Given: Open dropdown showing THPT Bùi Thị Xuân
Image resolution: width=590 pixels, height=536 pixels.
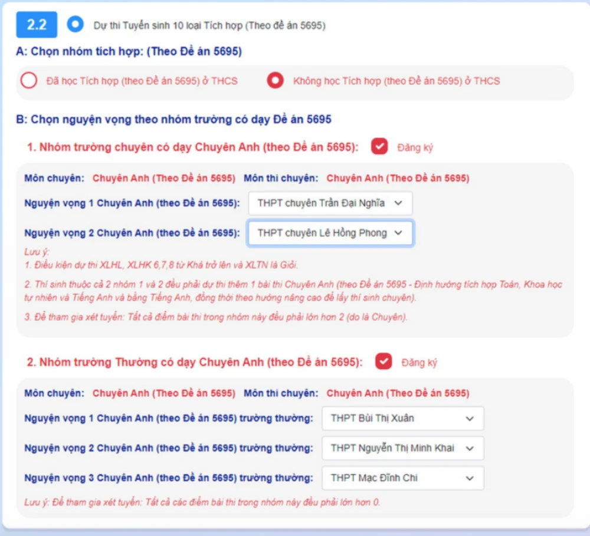Looking at the screenshot, I should [402, 418].
